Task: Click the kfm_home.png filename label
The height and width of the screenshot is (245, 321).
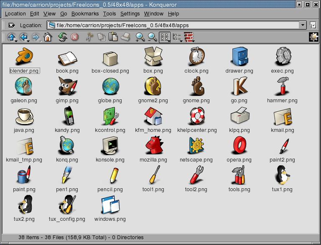Action: tap(153, 130)
